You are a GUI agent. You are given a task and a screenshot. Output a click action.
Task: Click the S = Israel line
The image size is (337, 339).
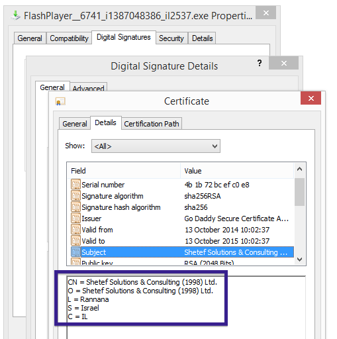coord(83,308)
